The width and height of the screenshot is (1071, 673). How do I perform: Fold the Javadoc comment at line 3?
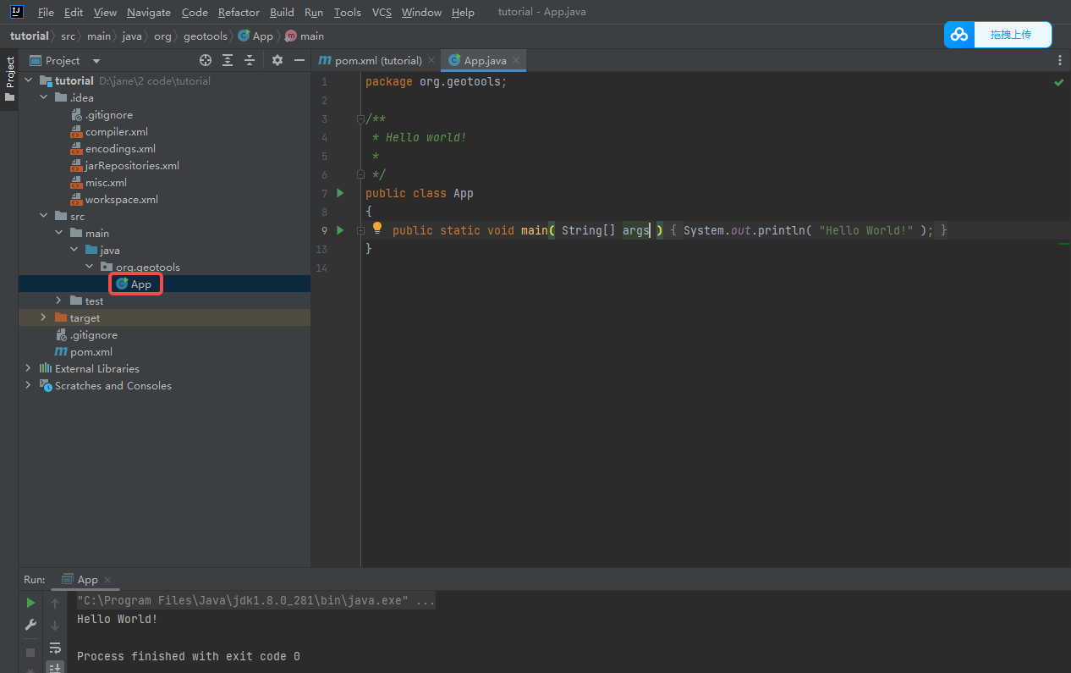[360, 119]
